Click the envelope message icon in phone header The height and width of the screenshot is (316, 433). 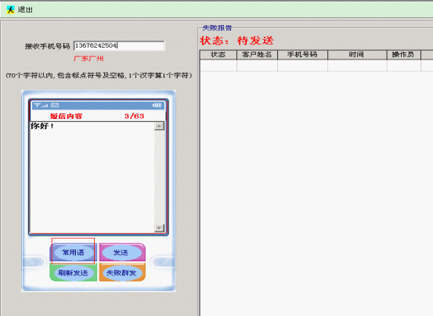(x=55, y=105)
